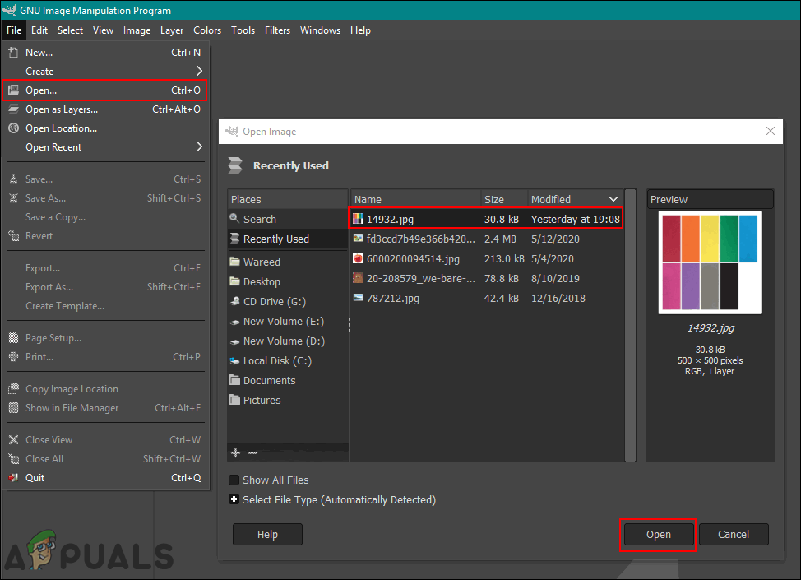Click the Modified column sort arrow
Image resolution: width=801 pixels, height=580 pixels.
613,199
